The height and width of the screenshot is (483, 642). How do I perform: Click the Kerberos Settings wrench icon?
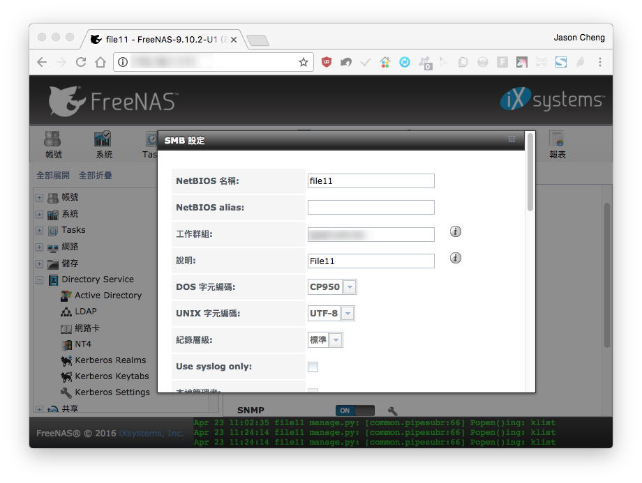pos(66,392)
